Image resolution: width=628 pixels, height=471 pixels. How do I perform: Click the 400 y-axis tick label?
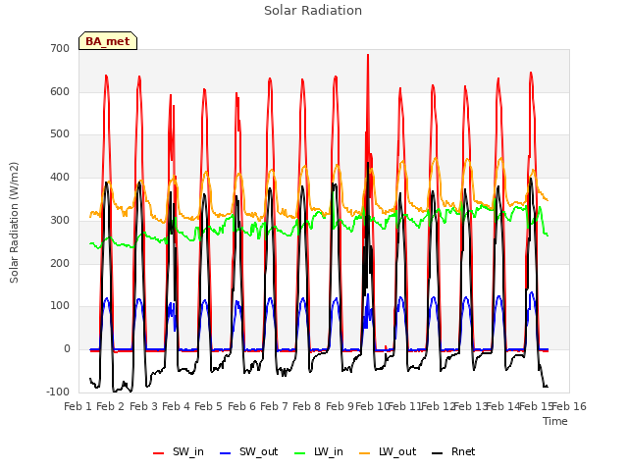tap(60, 177)
